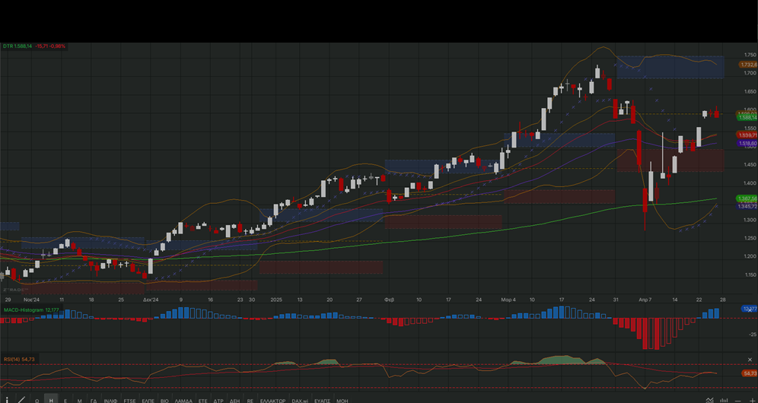The image size is (758, 403).
Task: Switch to the FTSE symbol tab
Action: (x=129, y=401)
